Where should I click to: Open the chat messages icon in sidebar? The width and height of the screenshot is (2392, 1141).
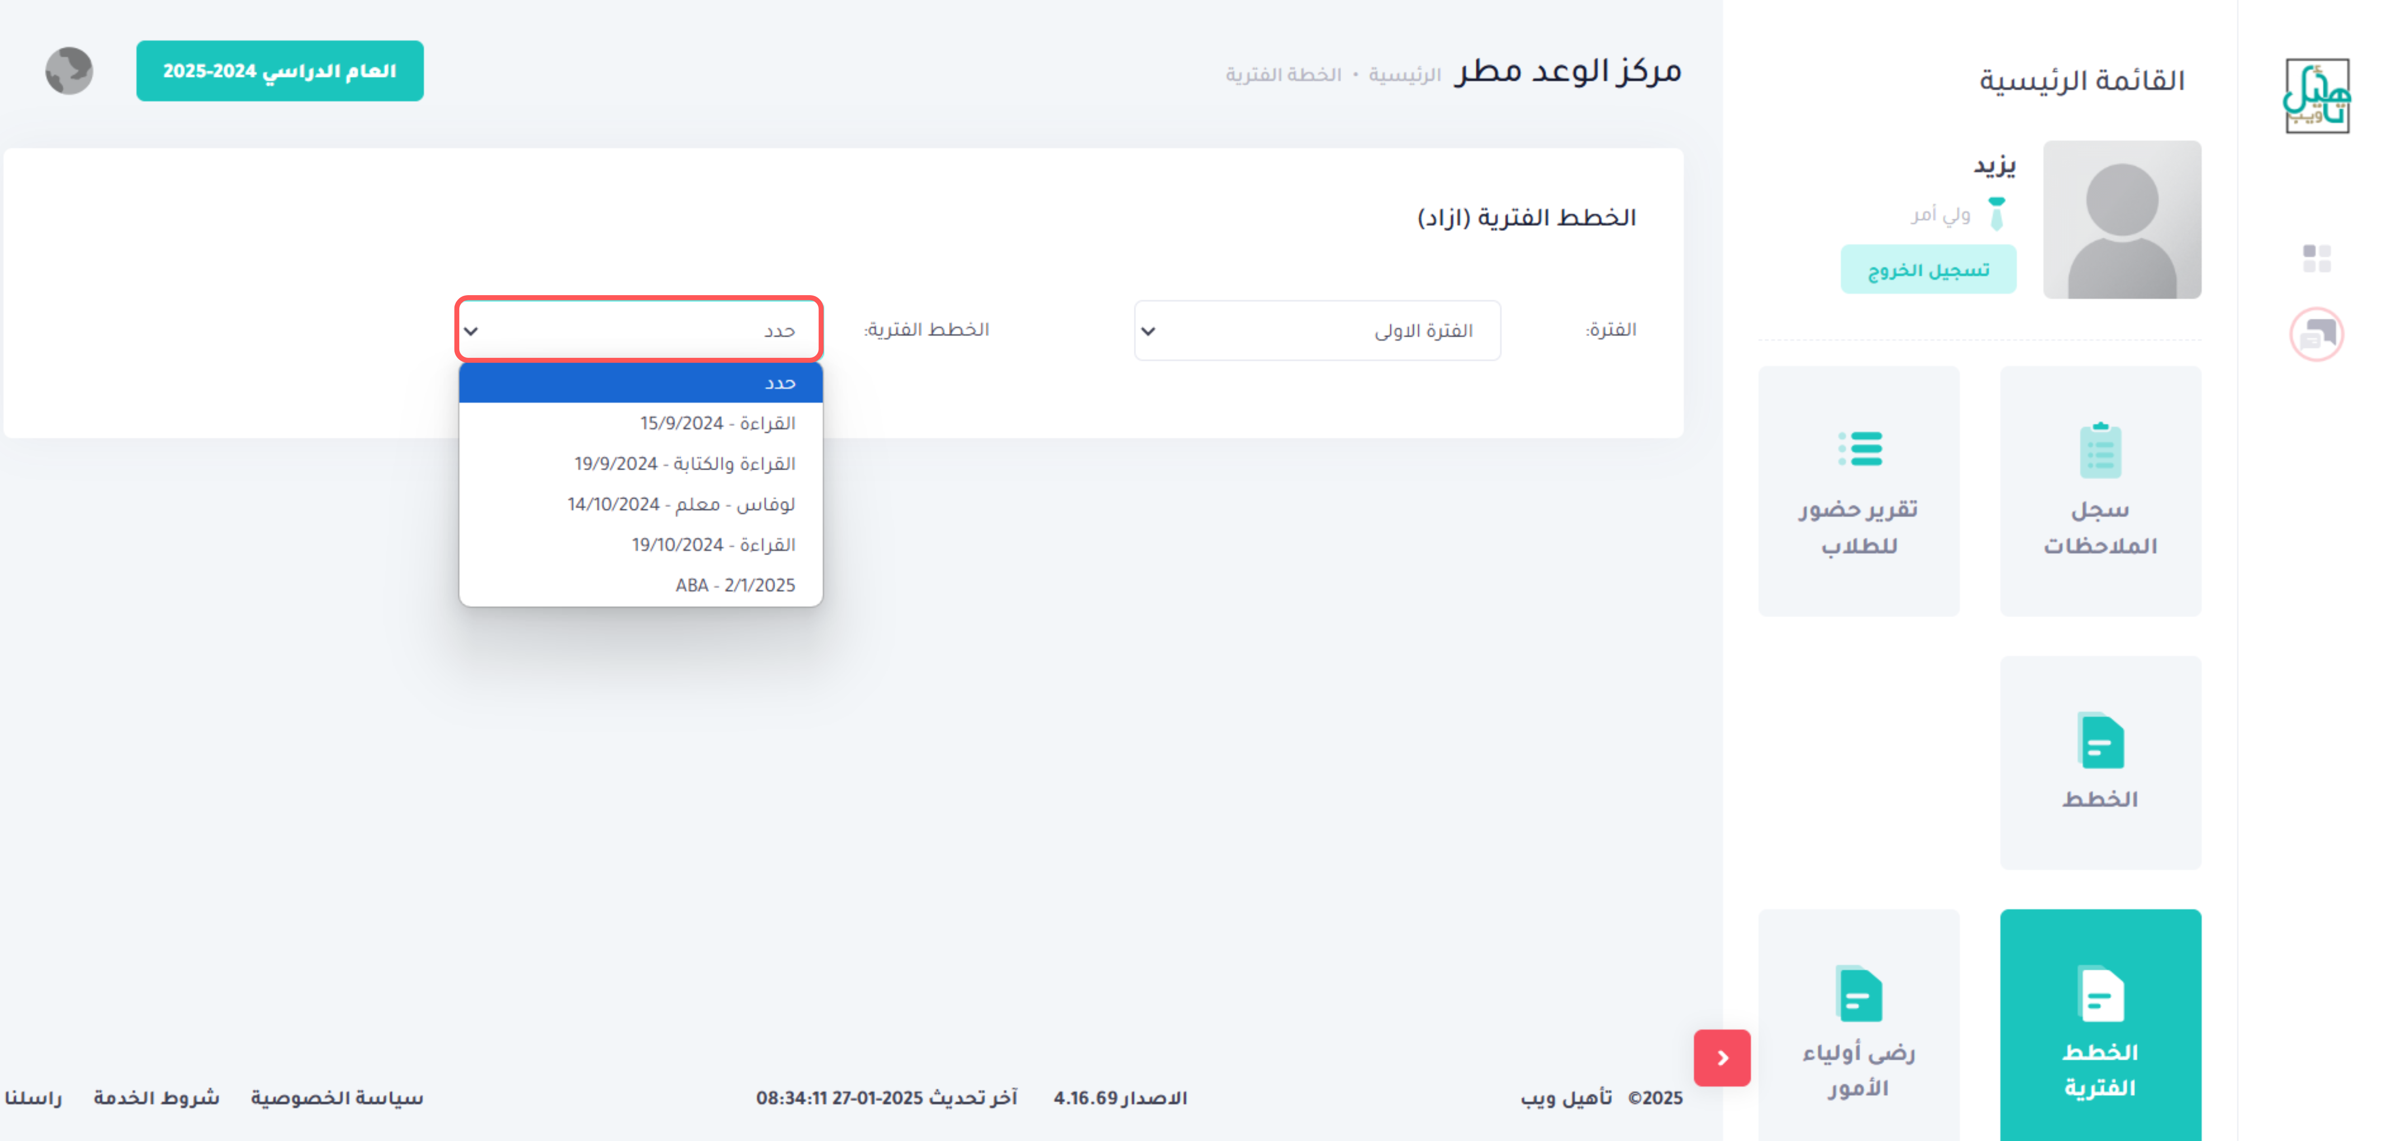[x=2316, y=334]
